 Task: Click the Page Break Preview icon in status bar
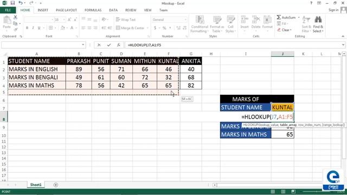coord(293,192)
